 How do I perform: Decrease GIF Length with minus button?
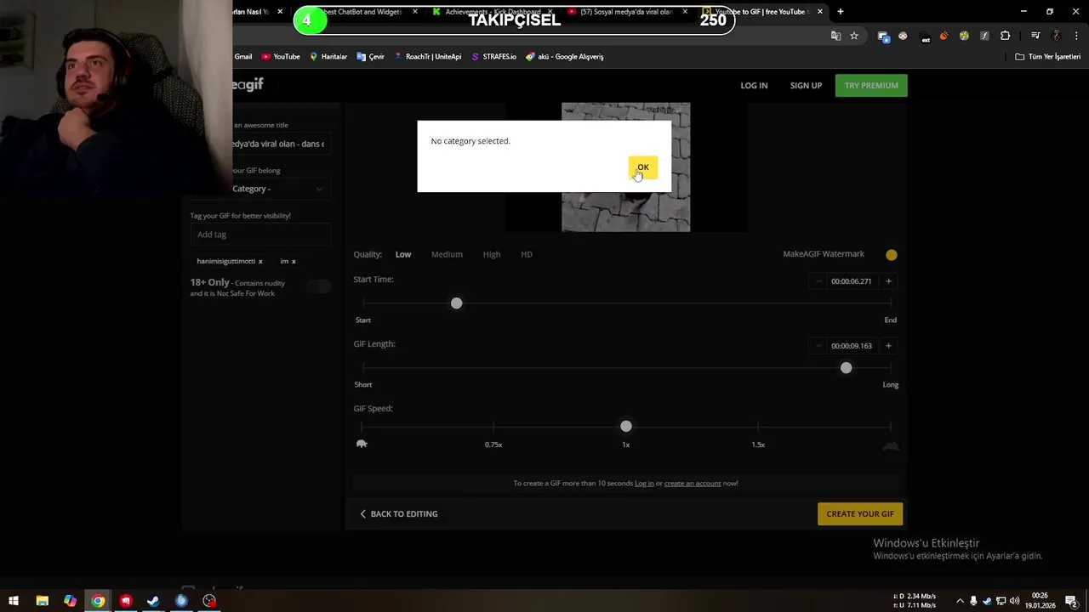point(818,346)
